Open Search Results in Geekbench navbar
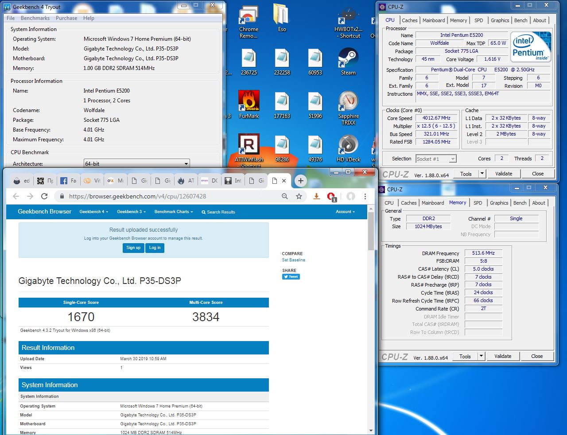 point(218,212)
